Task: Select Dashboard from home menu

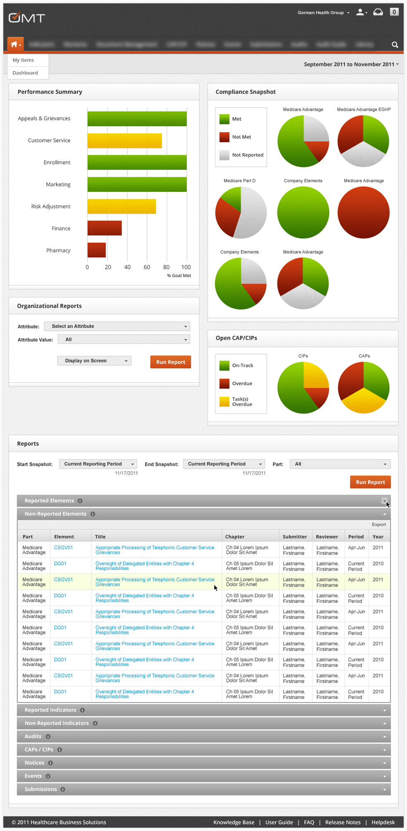Action: (x=25, y=73)
